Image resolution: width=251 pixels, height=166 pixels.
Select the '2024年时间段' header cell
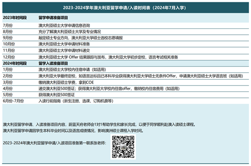[15, 64]
